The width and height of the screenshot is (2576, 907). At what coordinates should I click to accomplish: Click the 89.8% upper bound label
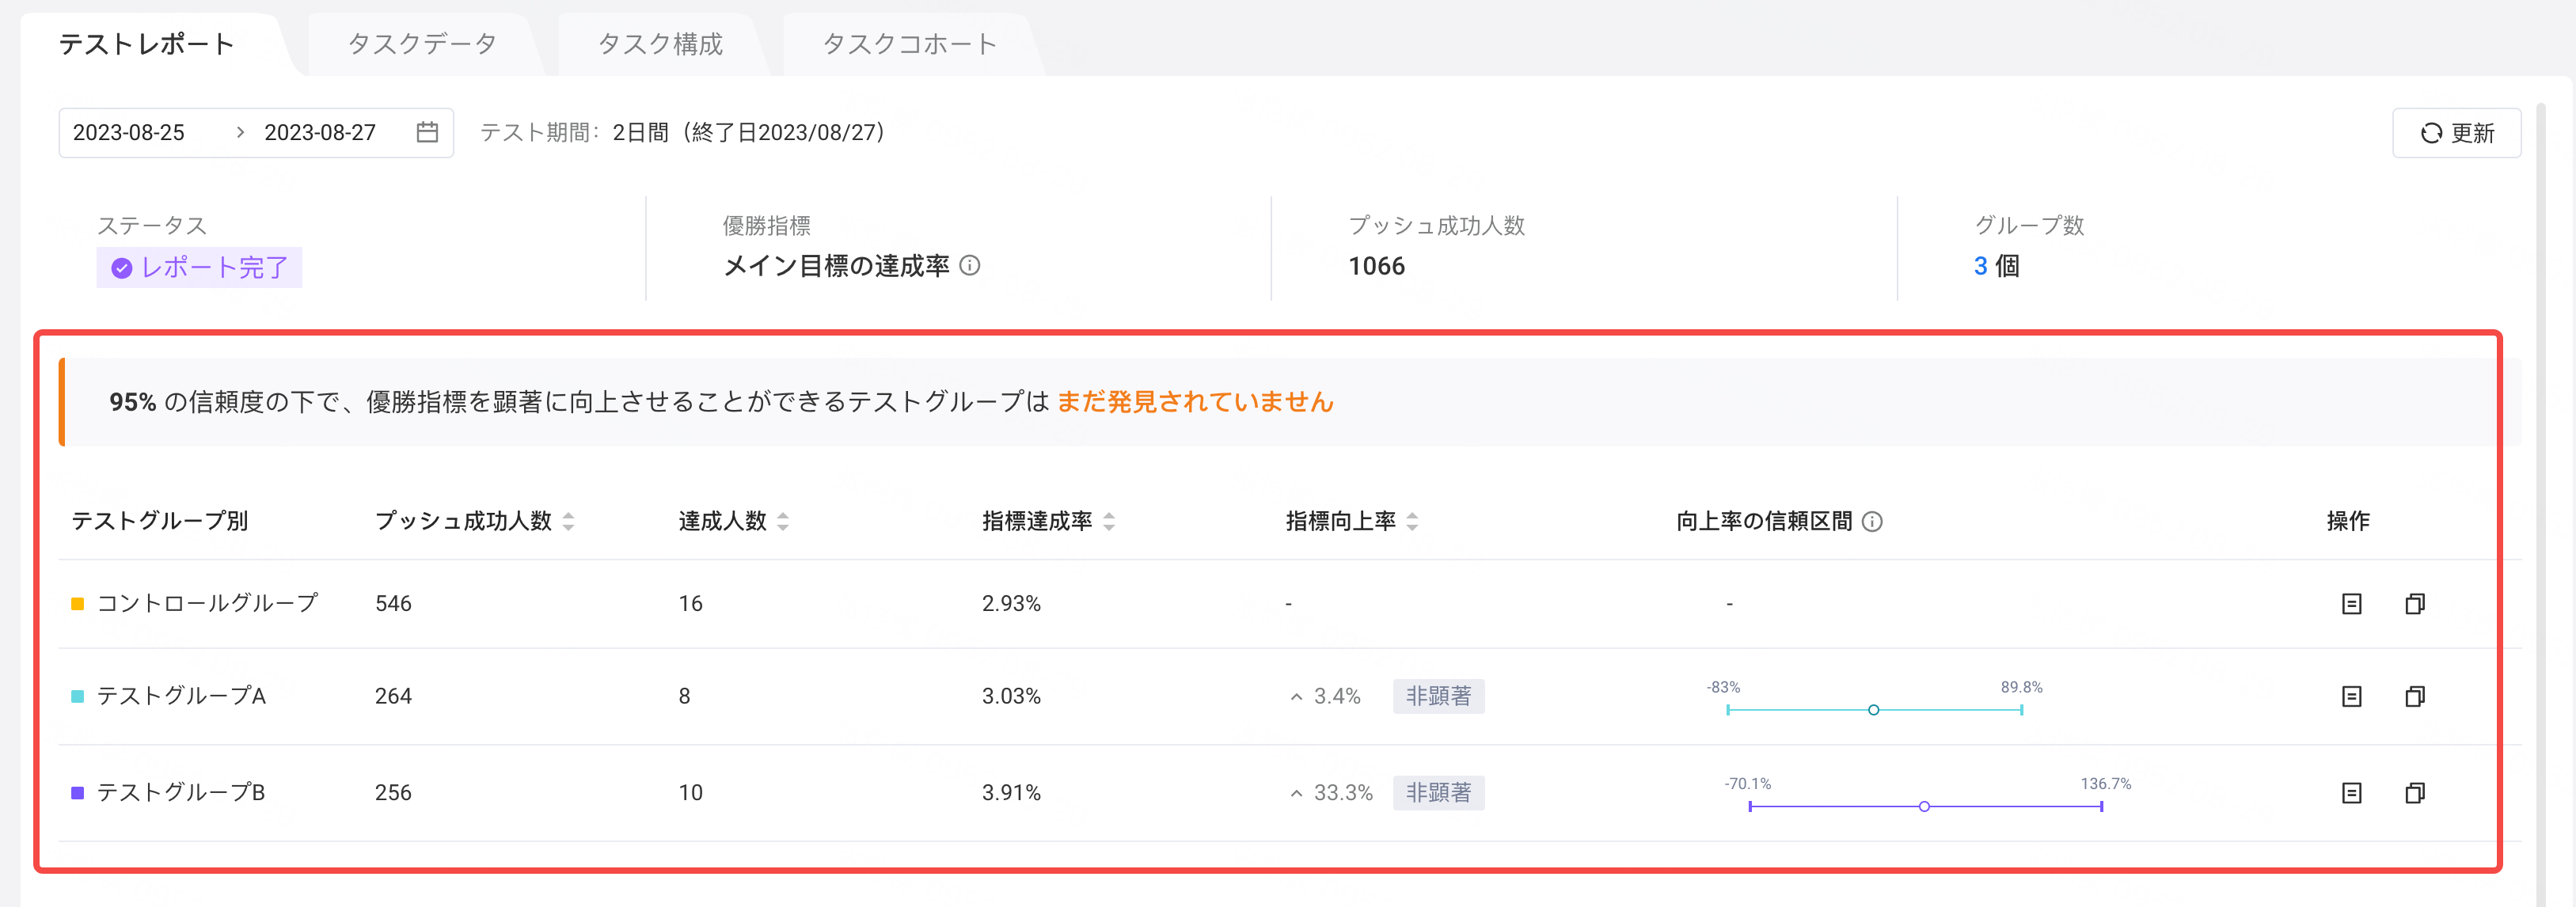coord(2021,687)
